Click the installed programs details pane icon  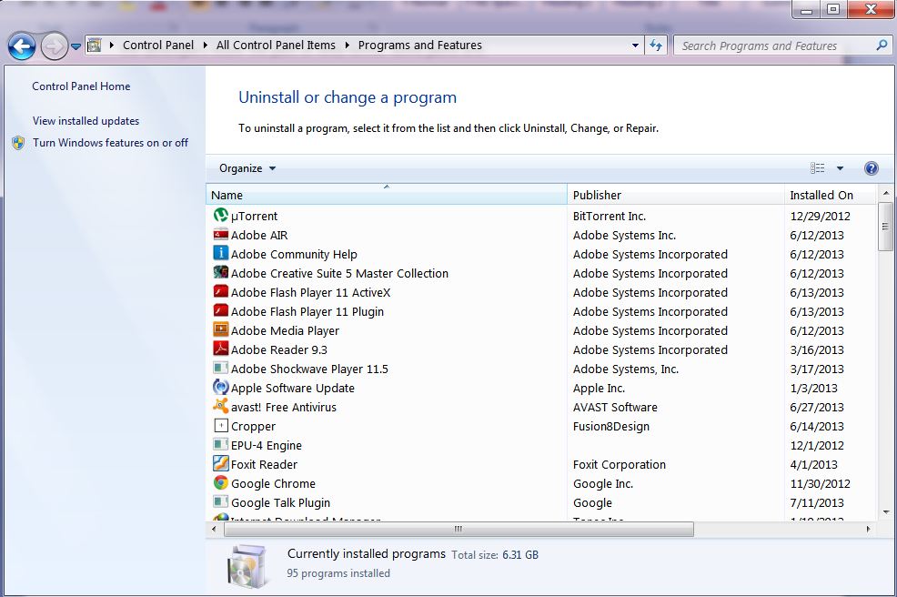coord(247,567)
